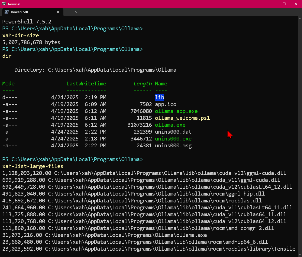Close the PowerShell tab
The height and width of the screenshot is (257, 302).
pyautogui.click(x=58, y=12)
